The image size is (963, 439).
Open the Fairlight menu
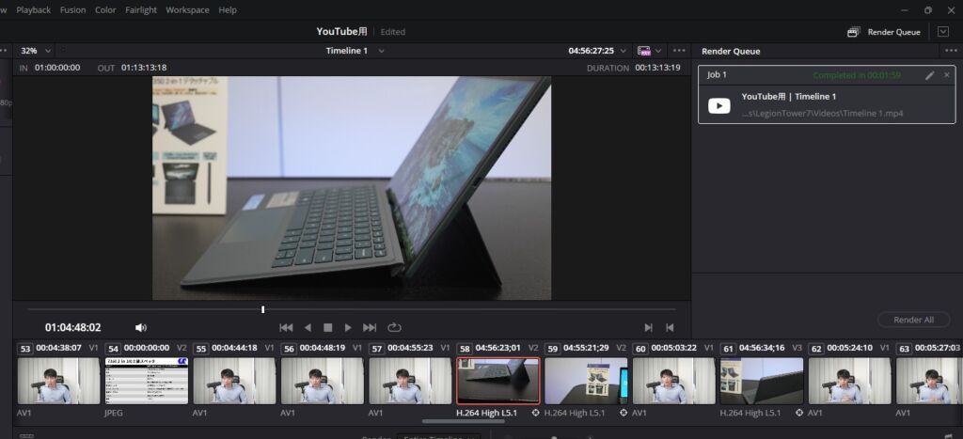point(141,9)
